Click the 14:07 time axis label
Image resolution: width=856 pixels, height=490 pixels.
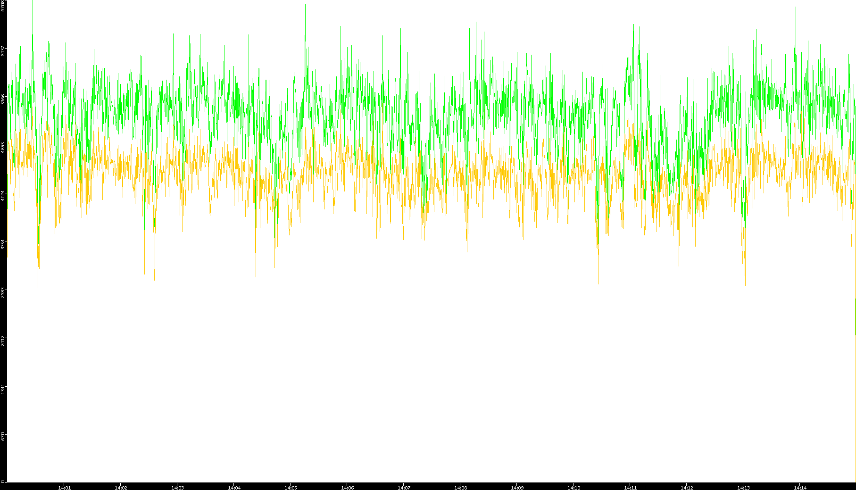click(x=404, y=488)
